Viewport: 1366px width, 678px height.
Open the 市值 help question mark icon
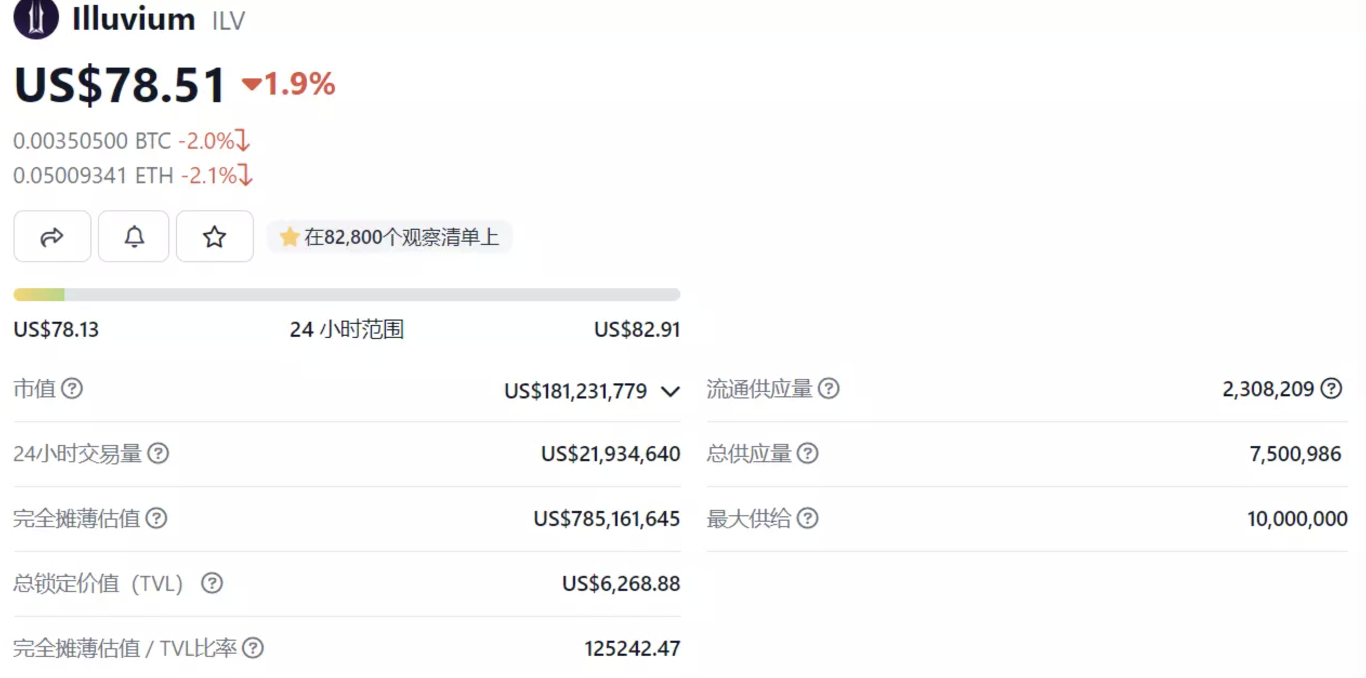pyautogui.click(x=73, y=389)
